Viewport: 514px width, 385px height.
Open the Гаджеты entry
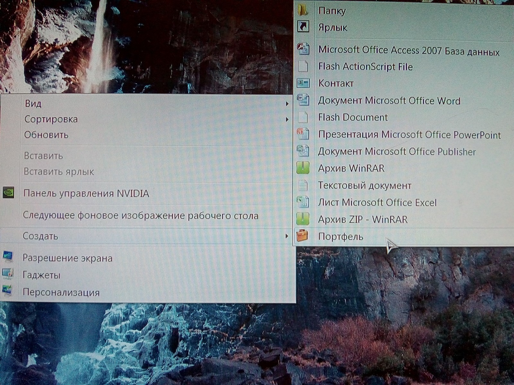point(41,275)
